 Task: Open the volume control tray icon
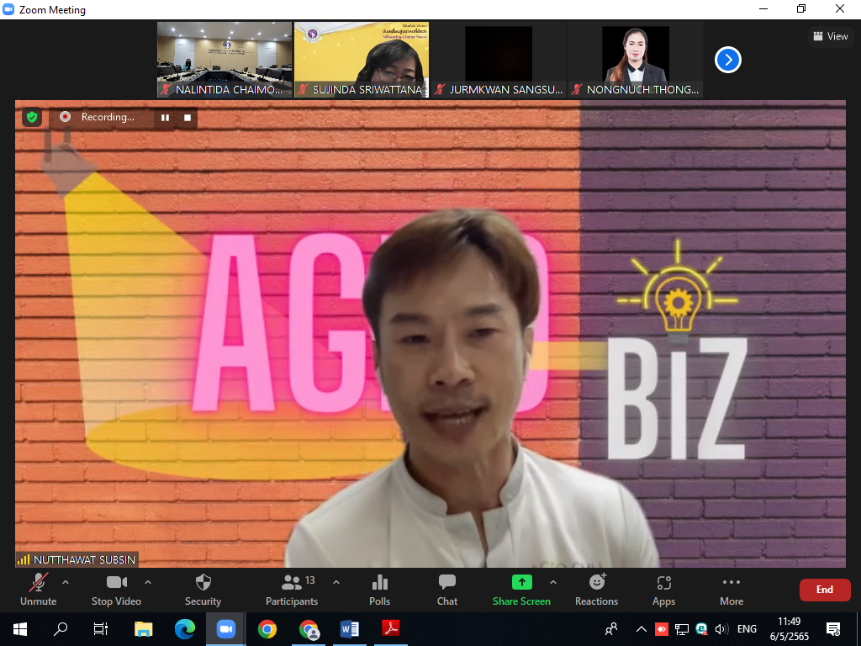(x=721, y=629)
